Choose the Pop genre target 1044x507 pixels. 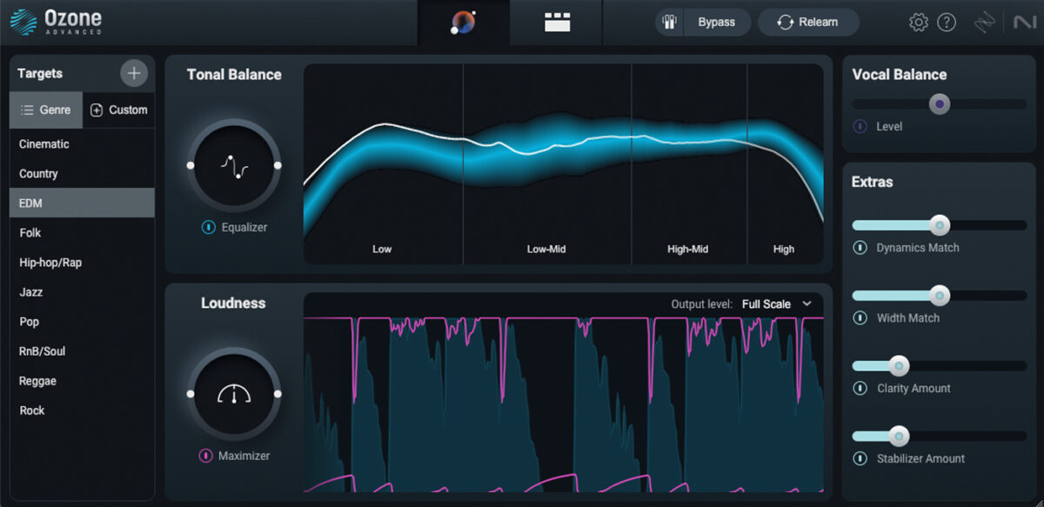pyautogui.click(x=82, y=322)
